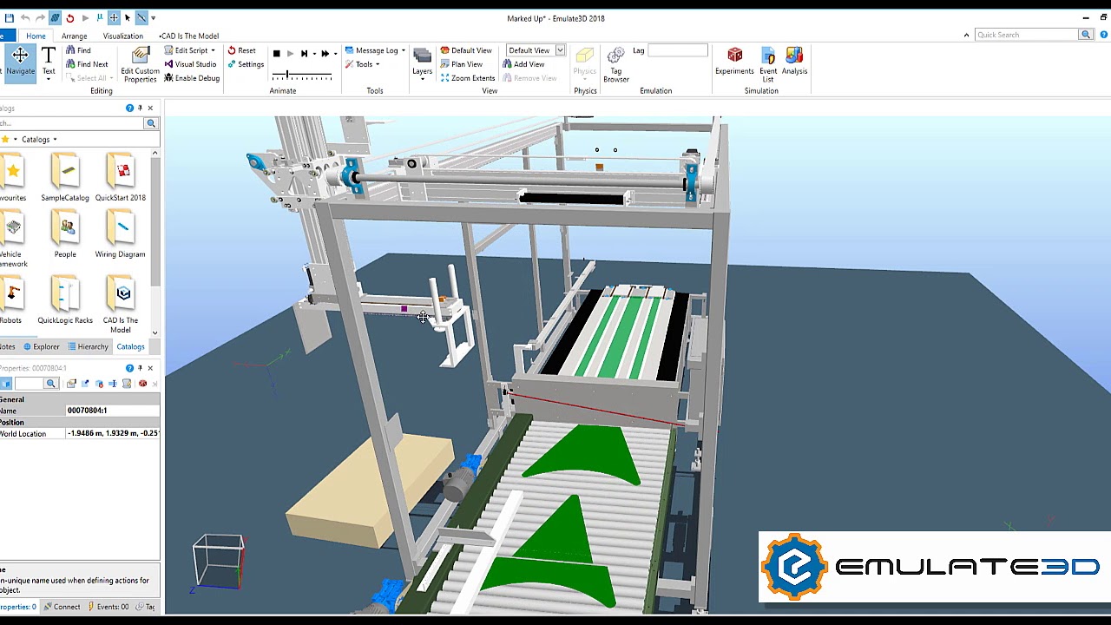1111x625 pixels.
Task: Open the Default View combo box
Action: click(535, 50)
